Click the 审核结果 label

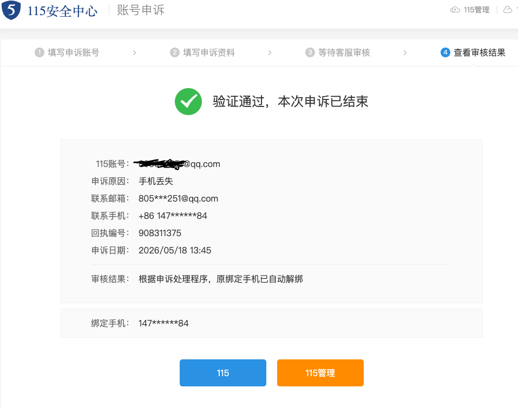[x=110, y=279]
